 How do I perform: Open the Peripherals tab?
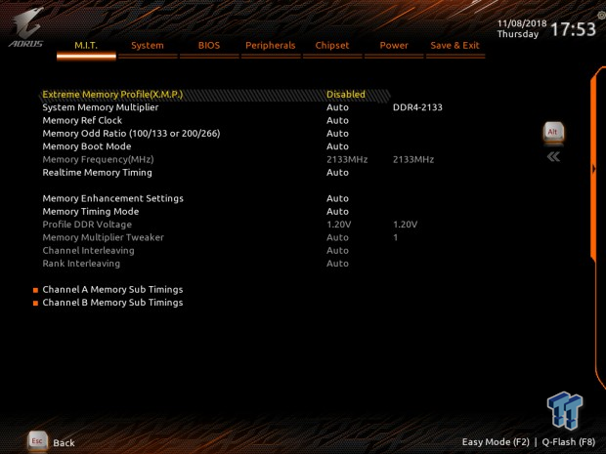pos(271,46)
